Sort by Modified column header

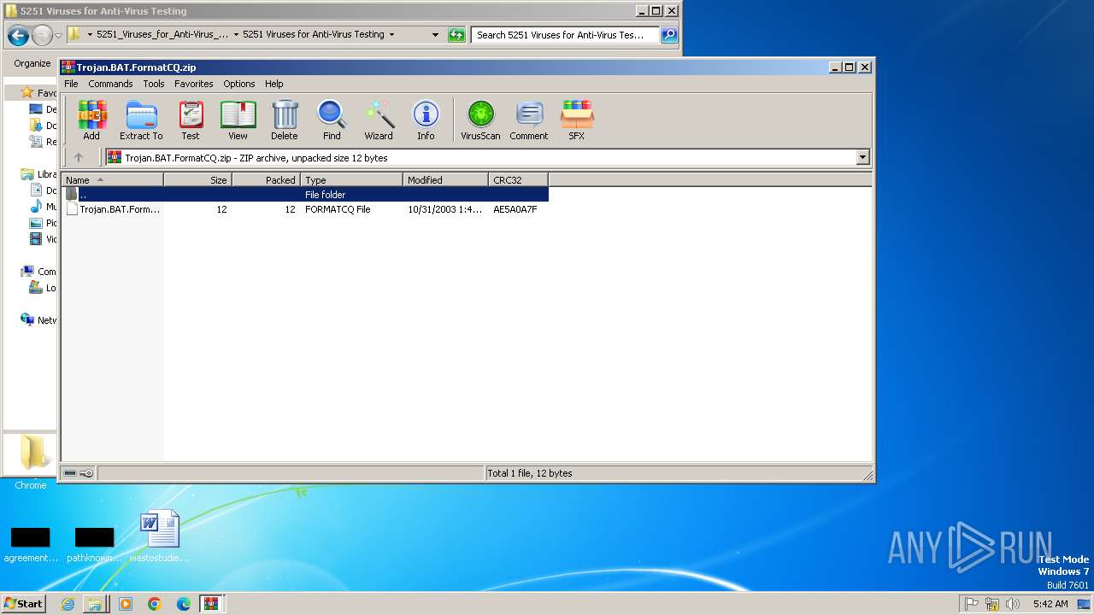point(446,179)
